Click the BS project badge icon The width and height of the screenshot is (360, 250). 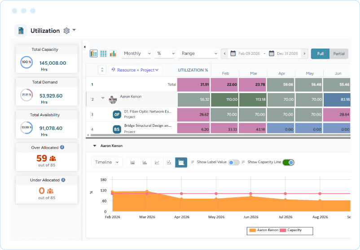(x=117, y=129)
